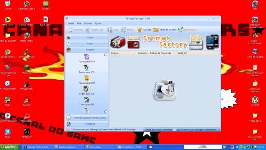The image size is (266, 150).
Task: Click the folder button on taskbar
Action: (x=151, y=147)
